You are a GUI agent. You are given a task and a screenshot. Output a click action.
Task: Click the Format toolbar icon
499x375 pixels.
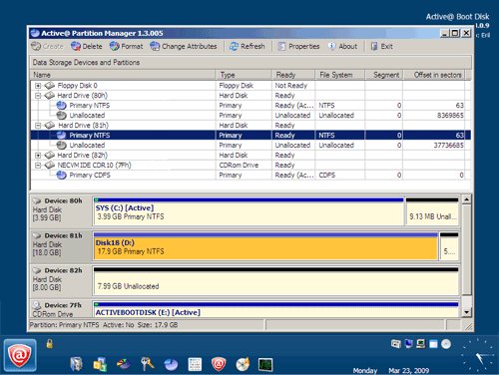coord(115,46)
